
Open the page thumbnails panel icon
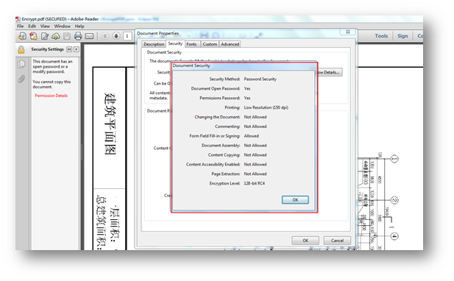click(x=21, y=64)
